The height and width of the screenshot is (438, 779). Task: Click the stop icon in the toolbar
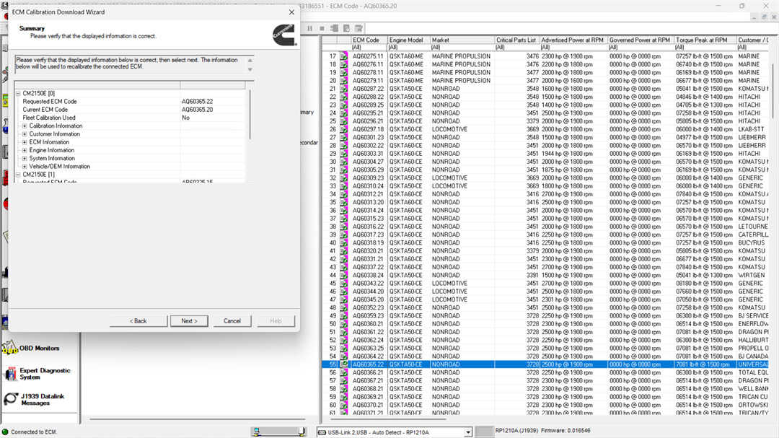[x=322, y=28]
